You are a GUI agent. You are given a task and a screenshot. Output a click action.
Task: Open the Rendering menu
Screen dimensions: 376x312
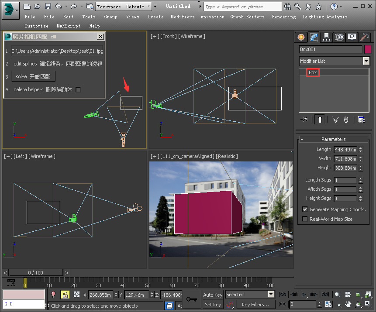click(283, 17)
